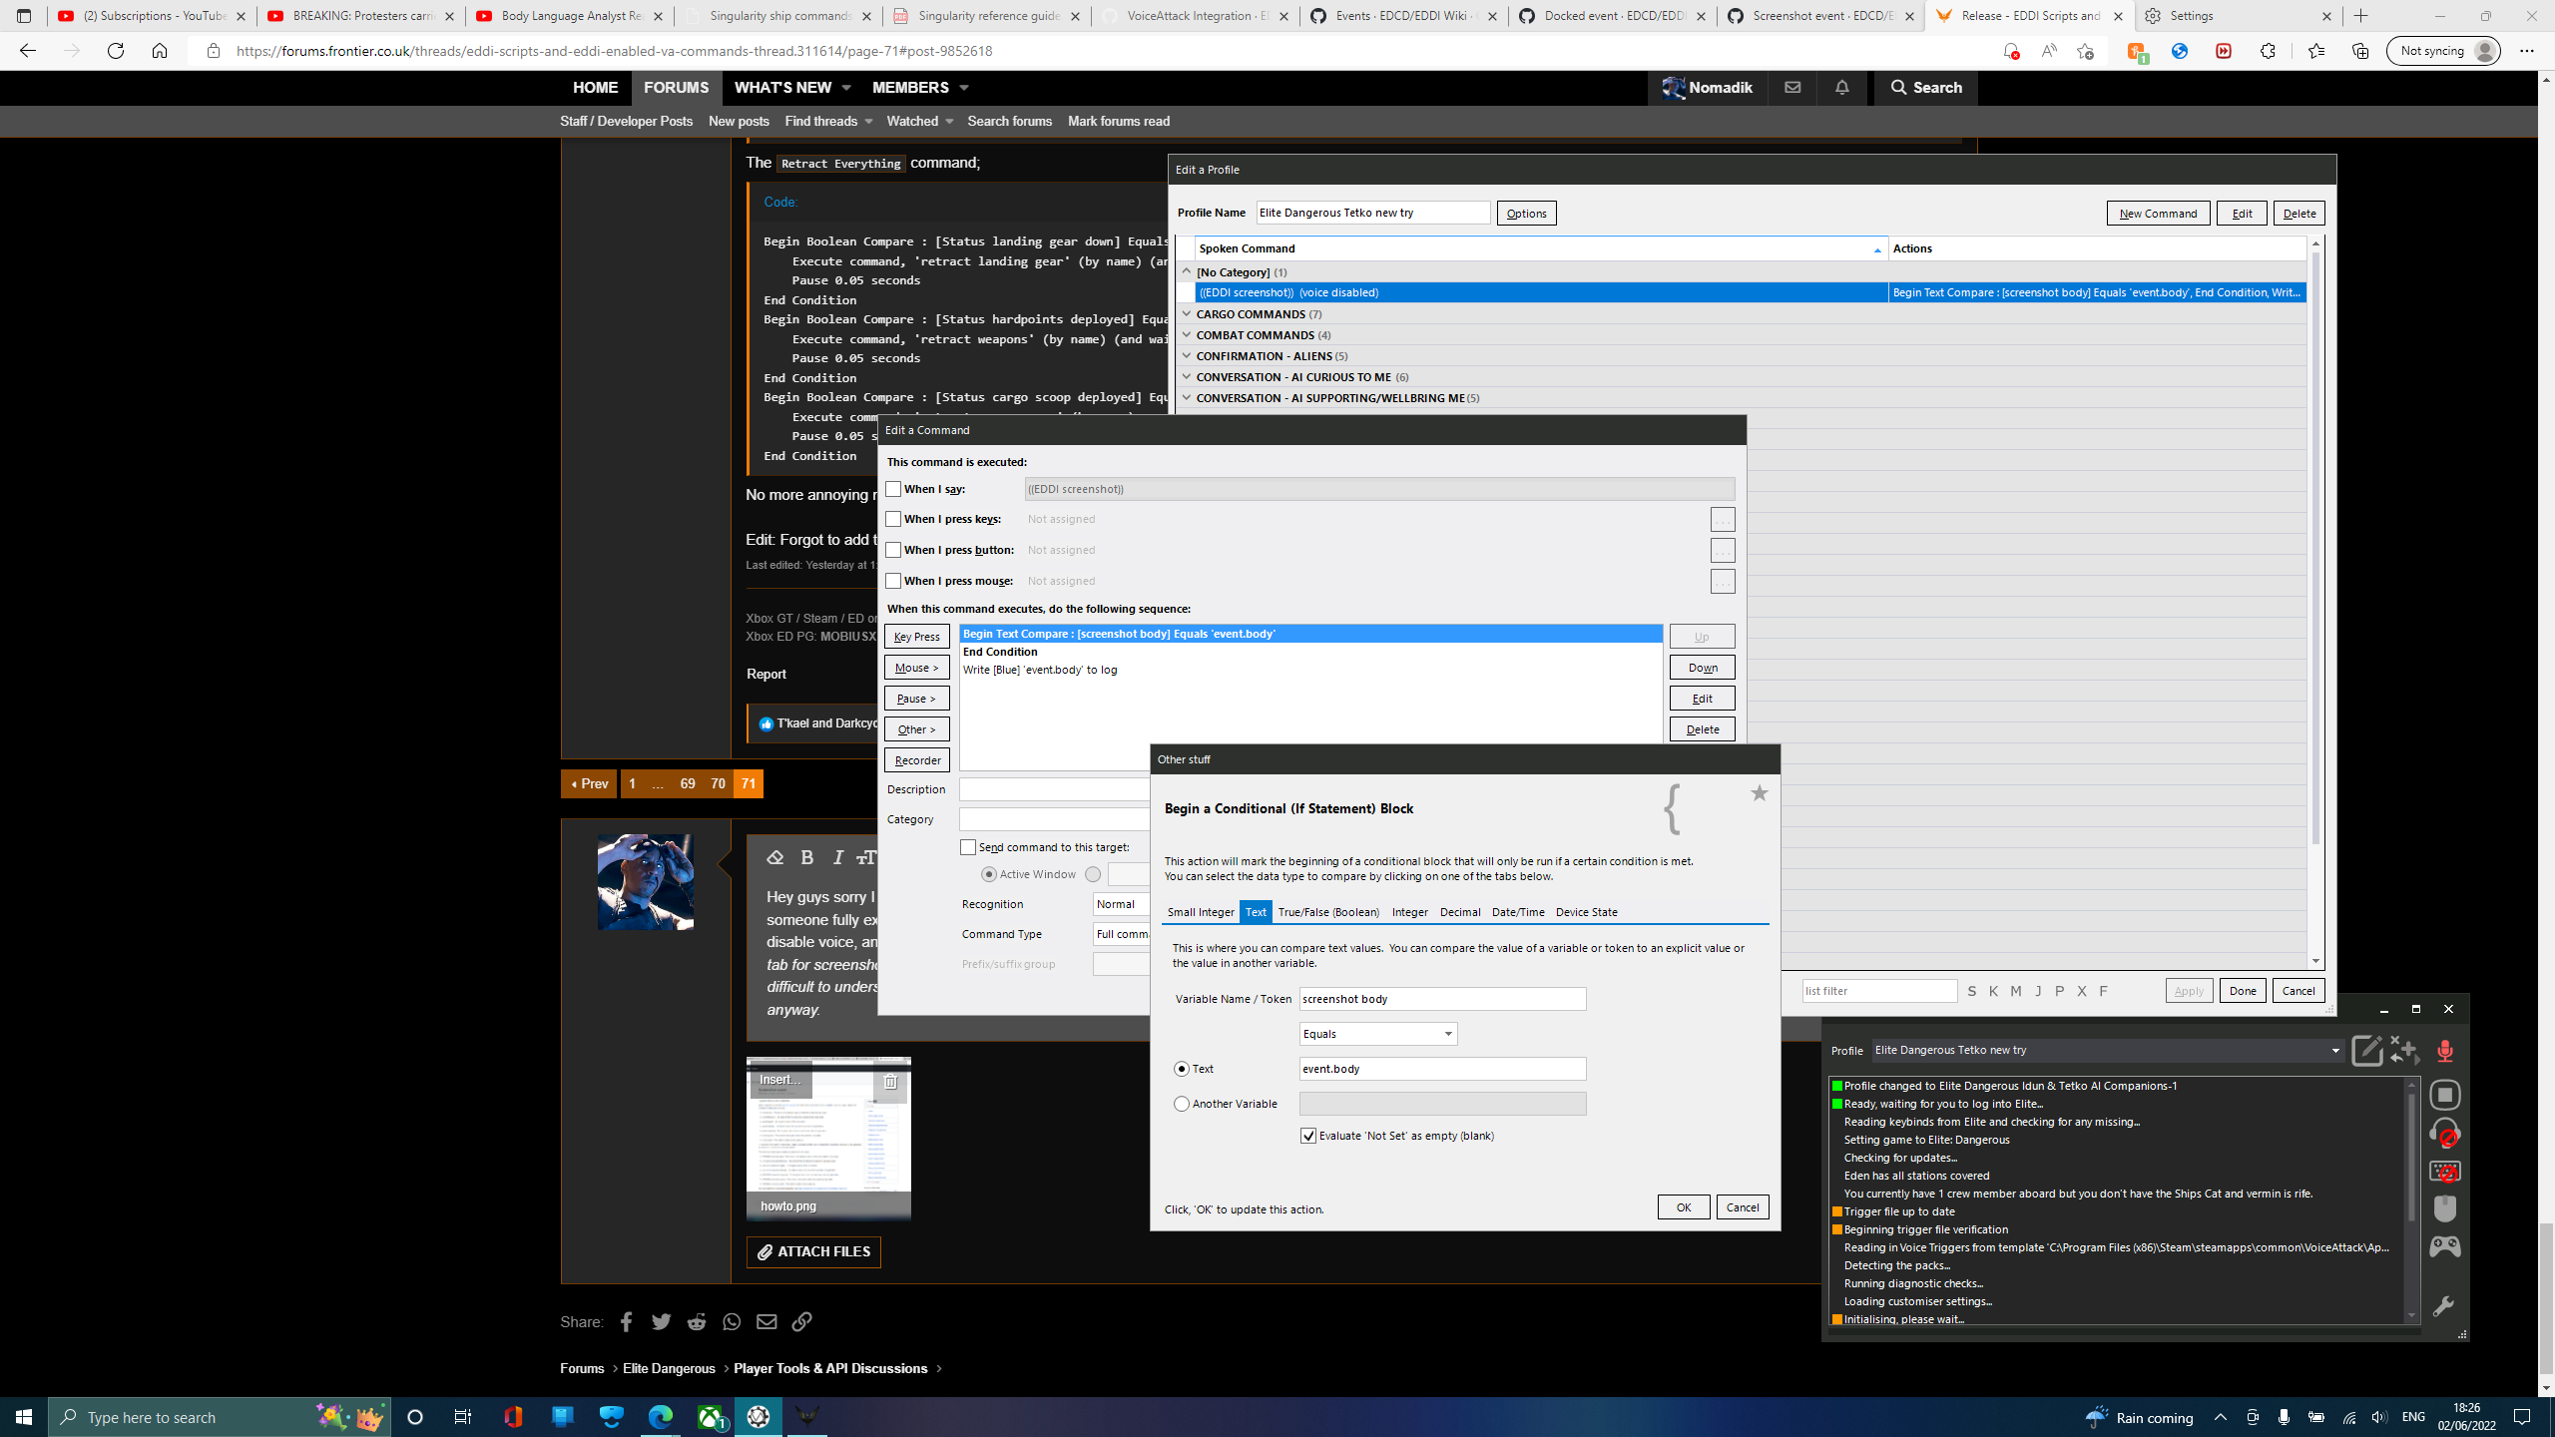
Task: Toggle the VoiceAttack microphone listening icon
Action: 2444,1050
